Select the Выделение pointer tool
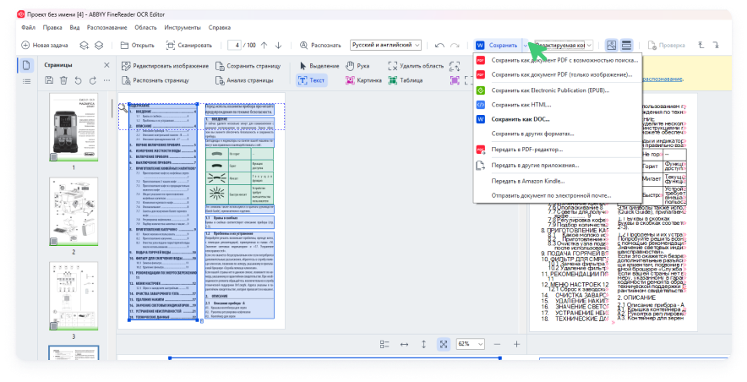The width and height of the screenshot is (747, 382). [x=319, y=66]
